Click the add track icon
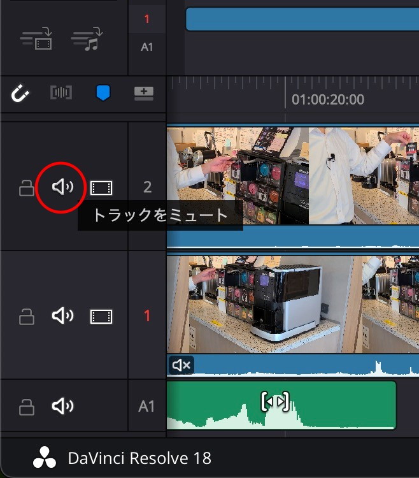This screenshot has height=478, width=419. coord(144,93)
